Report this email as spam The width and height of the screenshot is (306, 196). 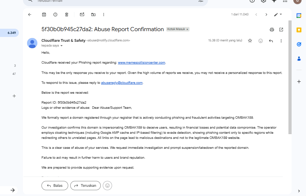coord(55,15)
